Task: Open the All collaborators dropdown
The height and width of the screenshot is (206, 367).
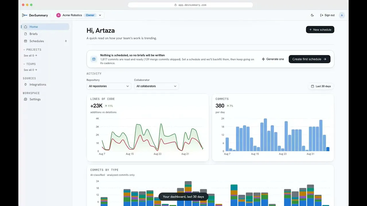Action: tap(157, 86)
